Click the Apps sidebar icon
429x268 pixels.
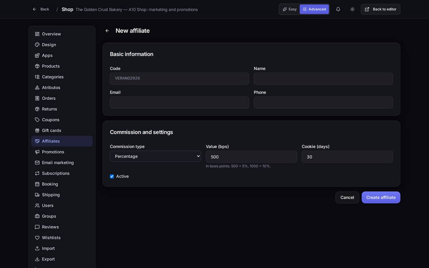click(x=37, y=55)
